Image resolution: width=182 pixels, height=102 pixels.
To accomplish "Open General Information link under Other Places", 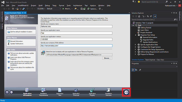I will click(16, 41).
